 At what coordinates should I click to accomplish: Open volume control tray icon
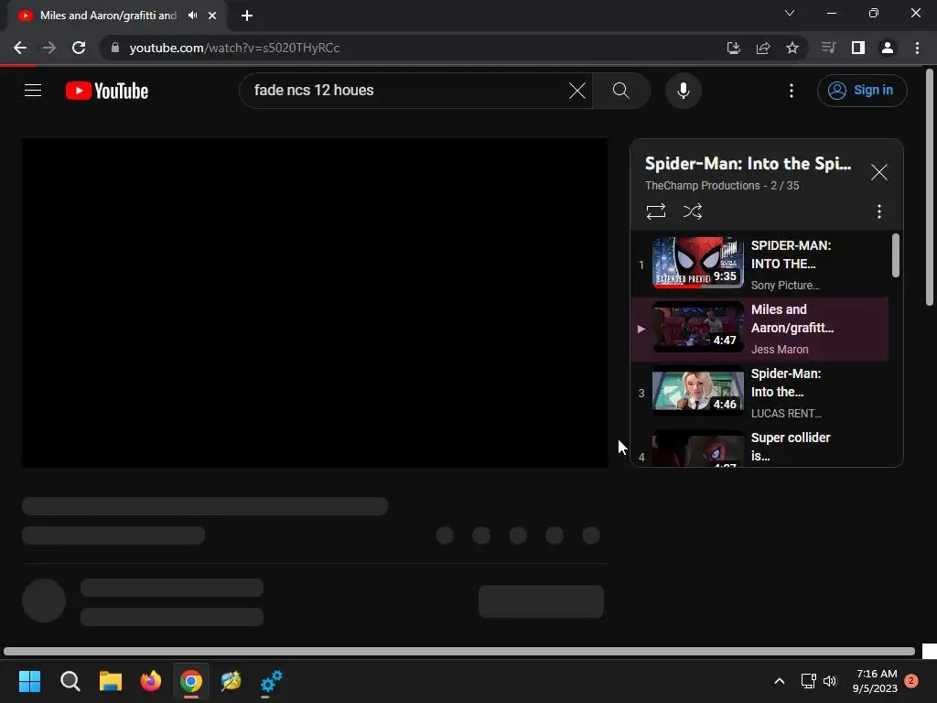tap(829, 681)
